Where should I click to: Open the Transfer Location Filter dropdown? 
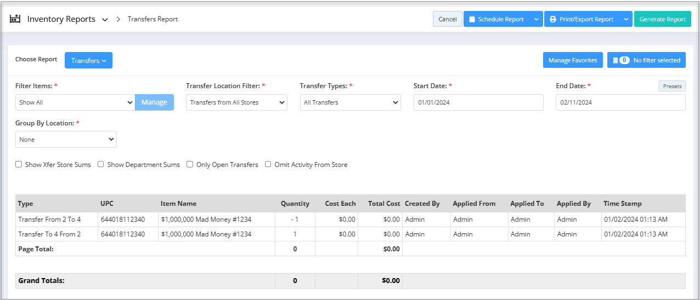(x=236, y=102)
